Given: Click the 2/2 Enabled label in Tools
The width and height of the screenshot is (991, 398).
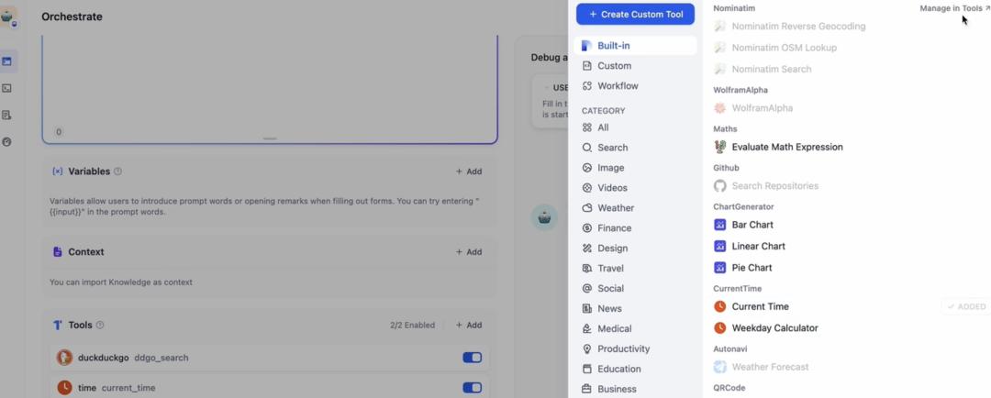Looking at the screenshot, I should [x=412, y=326].
